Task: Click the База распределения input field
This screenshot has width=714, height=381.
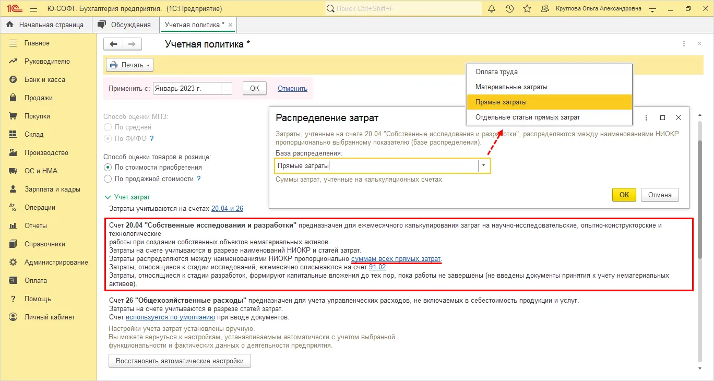Action: (x=376, y=166)
